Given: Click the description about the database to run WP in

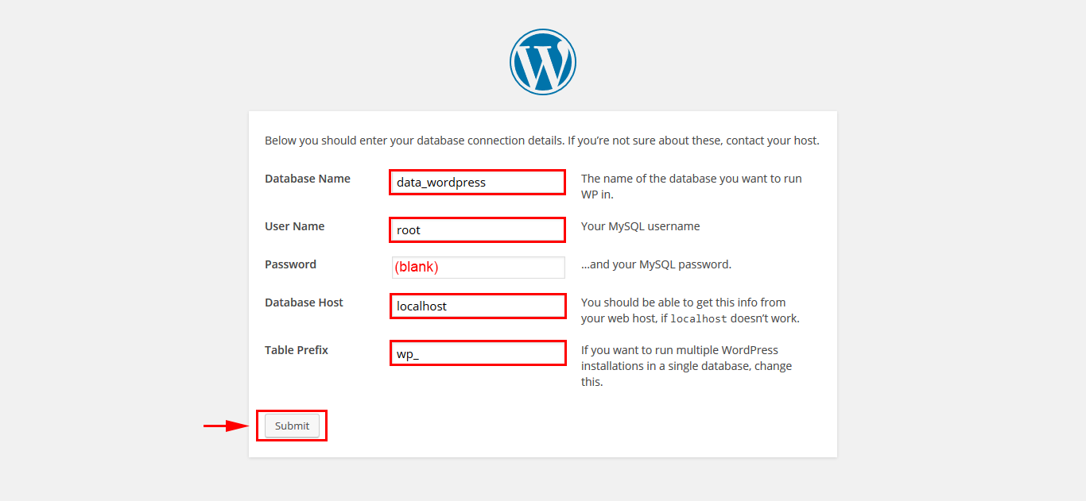Looking at the screenshot, I should point(691,186).
